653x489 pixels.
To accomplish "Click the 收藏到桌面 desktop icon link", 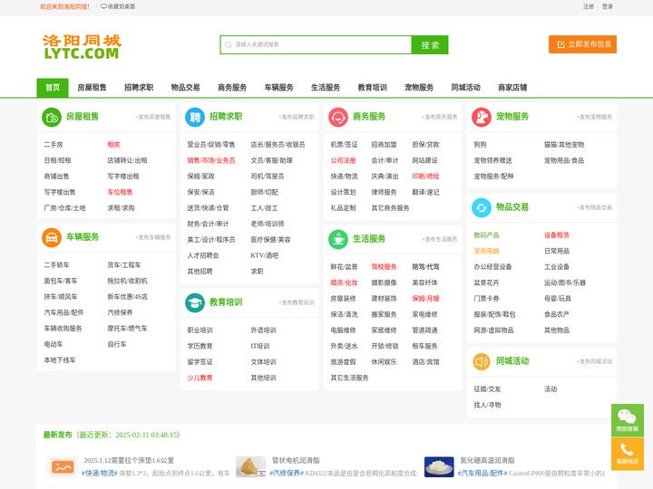I will tap(118, 6).
